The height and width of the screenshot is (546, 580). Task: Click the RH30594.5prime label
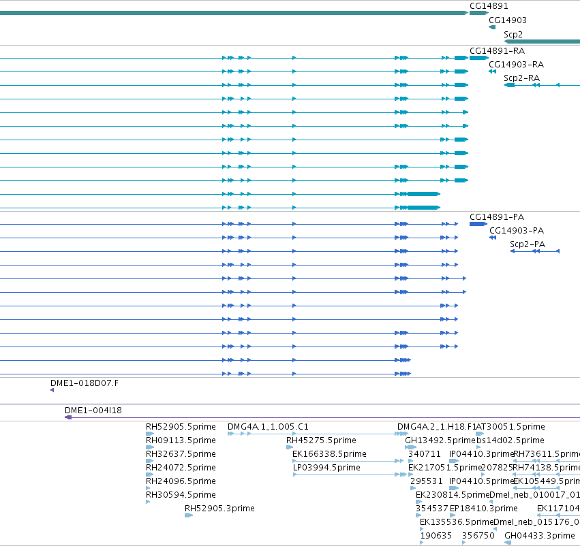coord(181,495)
